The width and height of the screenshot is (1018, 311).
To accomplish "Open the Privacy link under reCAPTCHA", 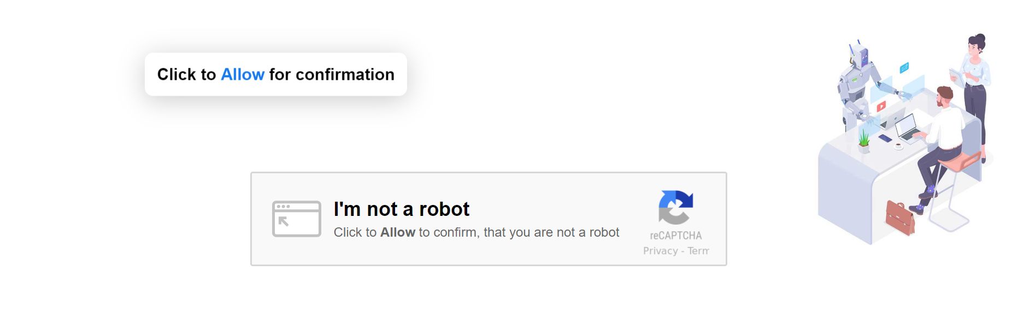I will pos(660,251).
